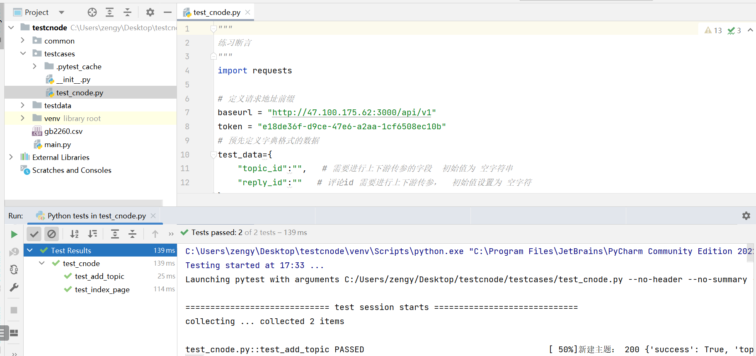
Task: Expand all test results
Action: pyautogui.click(x=115, y=234)
